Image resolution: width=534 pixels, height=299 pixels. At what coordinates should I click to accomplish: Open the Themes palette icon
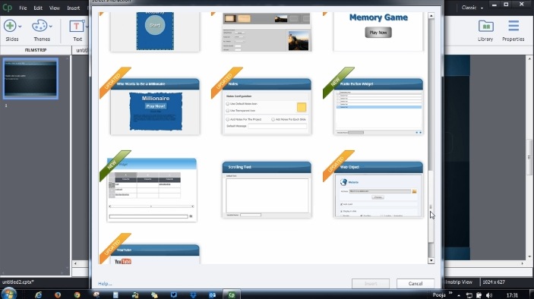39,26
